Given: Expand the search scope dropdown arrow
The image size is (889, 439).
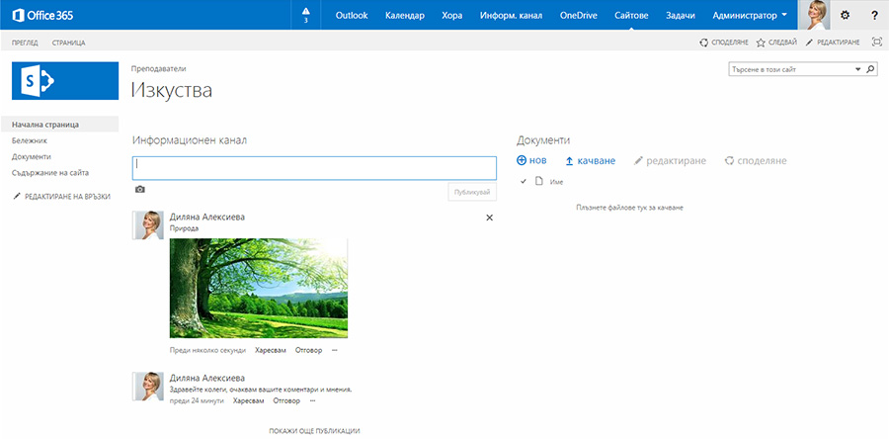Looking at the screenshot, I should pyautogui.click(x=857, y=69).
